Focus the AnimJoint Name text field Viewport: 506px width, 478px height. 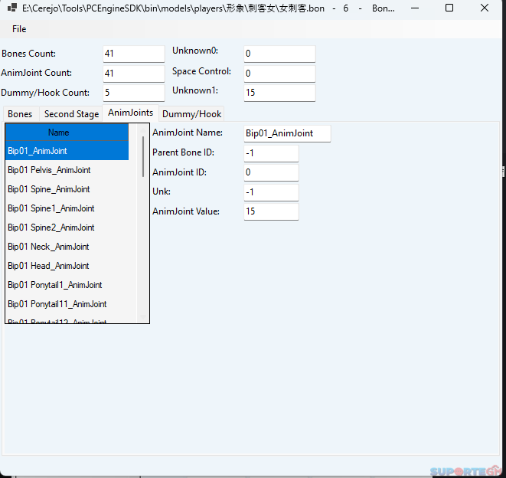[x=287, y=133]
